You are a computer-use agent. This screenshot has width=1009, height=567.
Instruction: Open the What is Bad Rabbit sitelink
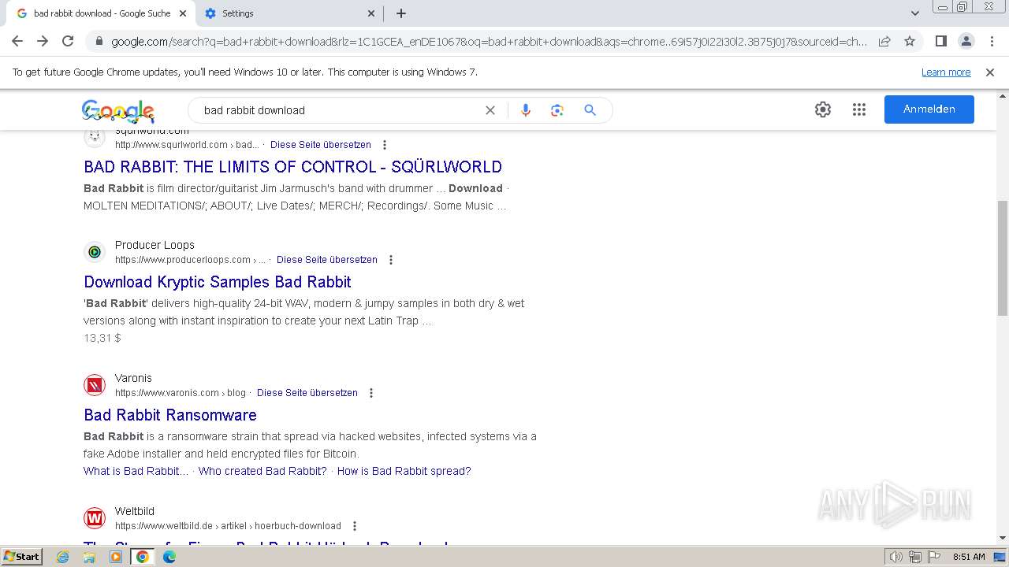click(136, 471)
